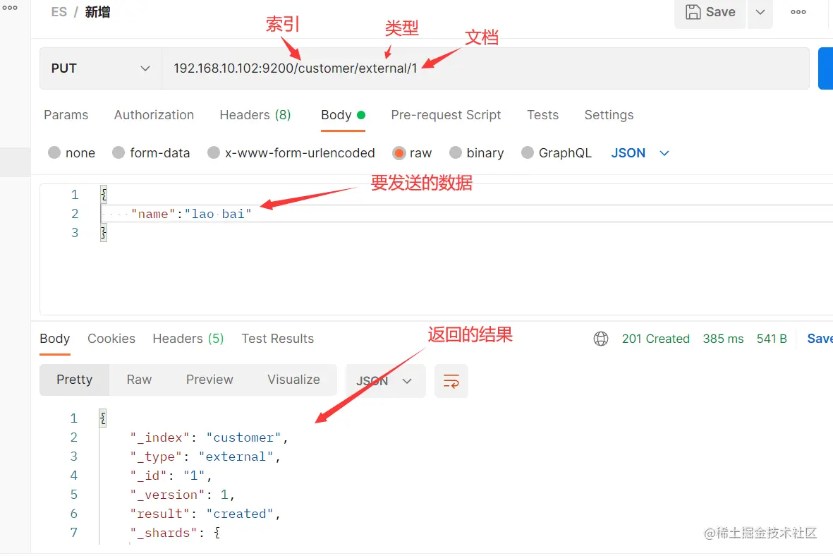This screenshot has width=833, height=556.
Task: Switch to the Preview response view
Action: (209, 380)
